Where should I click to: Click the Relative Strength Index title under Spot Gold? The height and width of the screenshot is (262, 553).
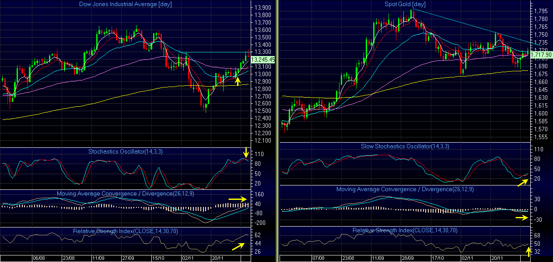coord(405,230)
